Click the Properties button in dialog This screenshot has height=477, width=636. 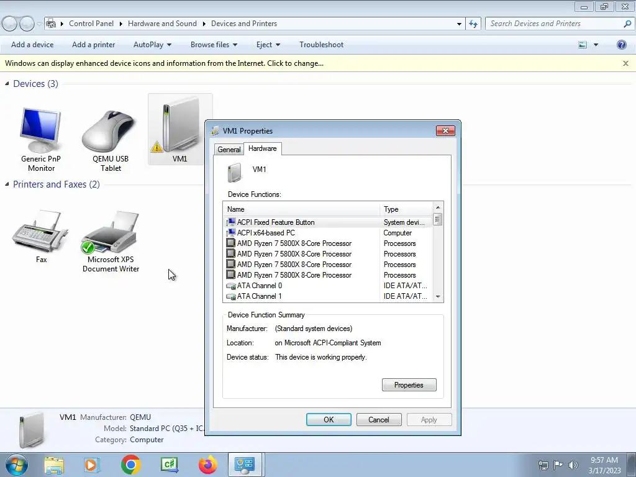click(x=409, y=385)
